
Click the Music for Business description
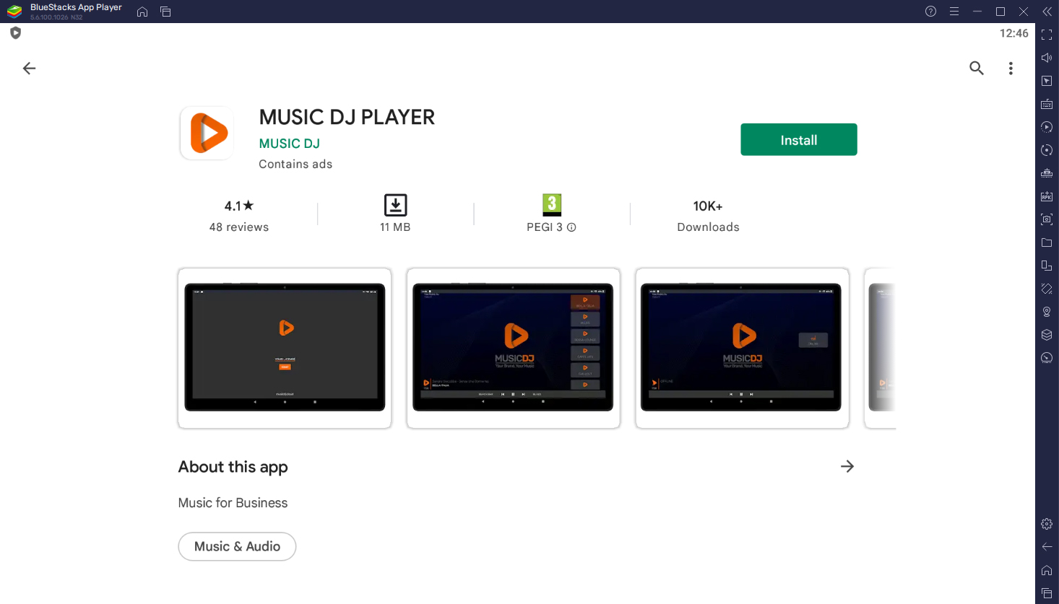(x=233, y=503)
